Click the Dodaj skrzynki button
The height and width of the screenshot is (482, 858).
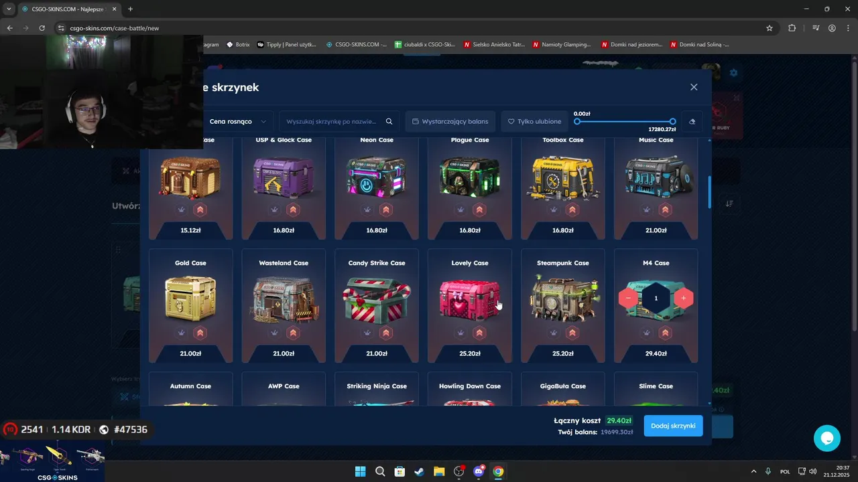[x=673, y=426]
